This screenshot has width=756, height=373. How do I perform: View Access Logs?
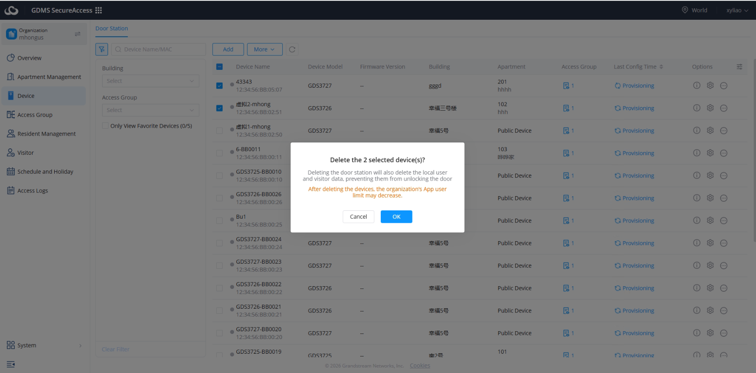point(44,190)
